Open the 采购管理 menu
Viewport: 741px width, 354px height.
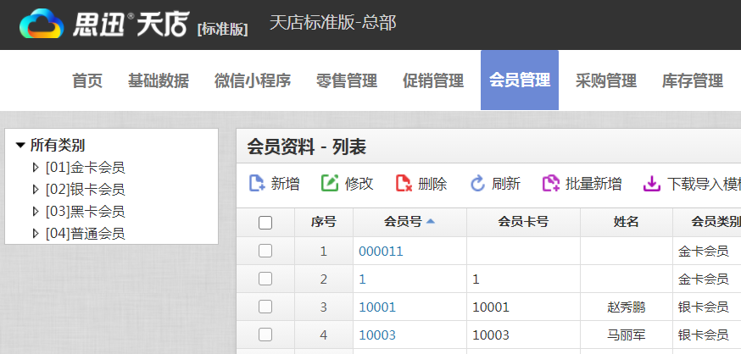coord(606,80)
